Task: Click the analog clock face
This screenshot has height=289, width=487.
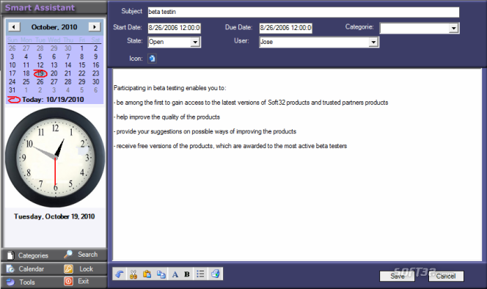Action: [x=55, y=158]
